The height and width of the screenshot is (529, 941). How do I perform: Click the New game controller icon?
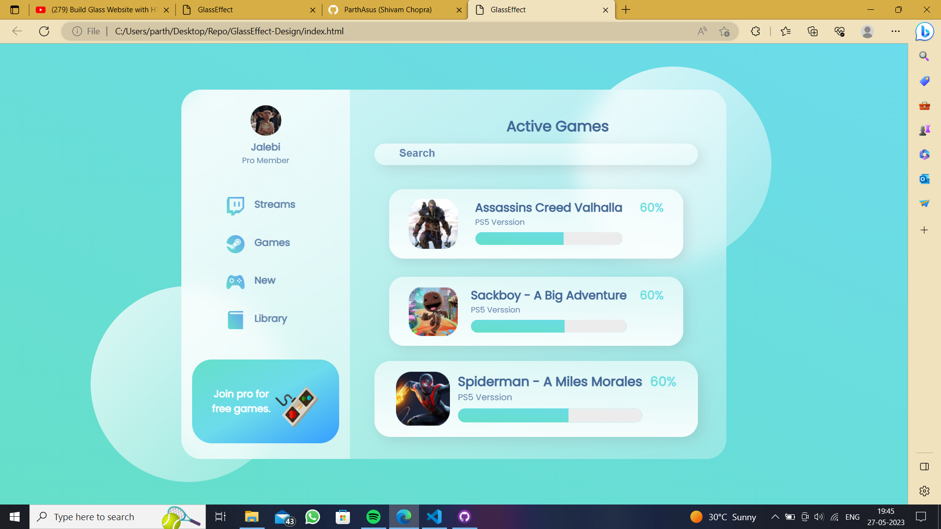[x=235, y=282]
